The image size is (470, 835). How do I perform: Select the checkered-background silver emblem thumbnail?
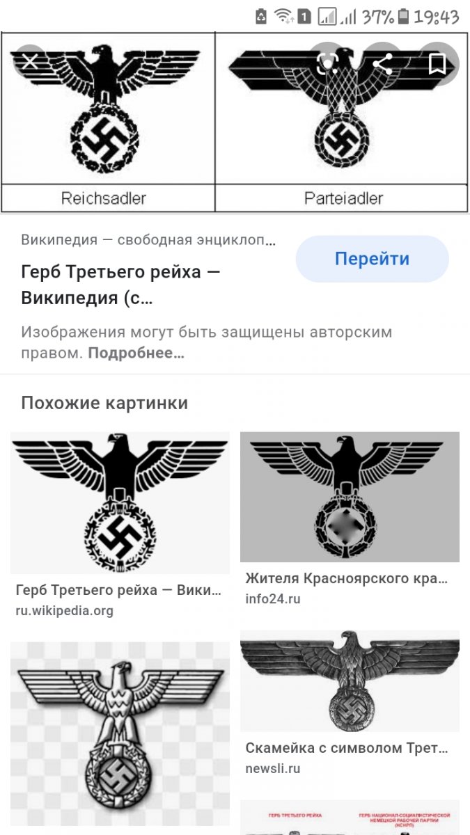point(120,733)
